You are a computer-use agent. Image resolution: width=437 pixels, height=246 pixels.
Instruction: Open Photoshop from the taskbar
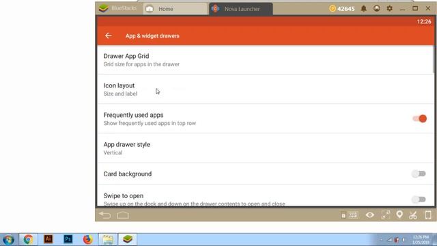[68, 239]
